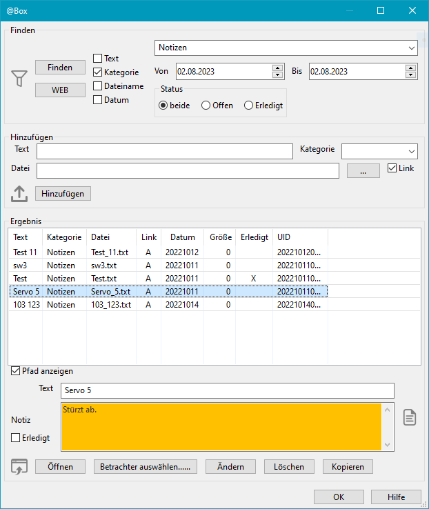Click the Kategorie column header in results
The height and width of the screenshot is (509, 429).
[x=64, y=237]
